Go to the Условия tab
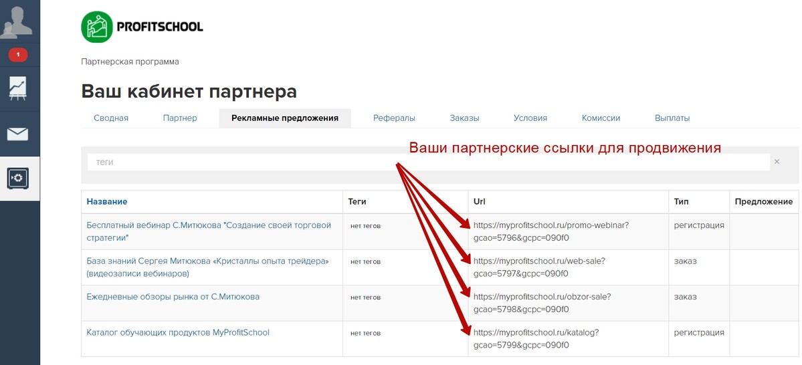Viewport: 802px width, 365px height. point(530,118)
